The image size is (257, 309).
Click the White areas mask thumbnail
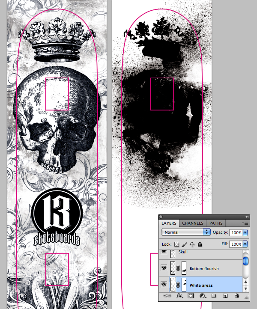tap(184, 285)
